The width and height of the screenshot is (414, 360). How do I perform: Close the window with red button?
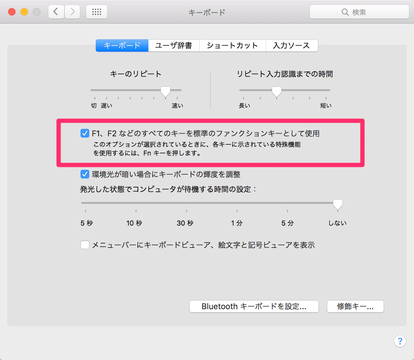click(12, 12)
